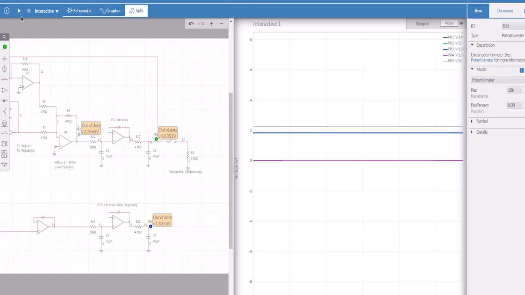
Task: Toggle PR4: V(19) trace in legend
Action: (x=453, y=55)
